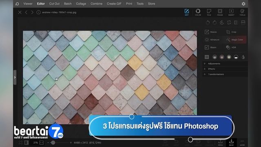
Task: Open settings via the gear icon
Action: (243, 4)
